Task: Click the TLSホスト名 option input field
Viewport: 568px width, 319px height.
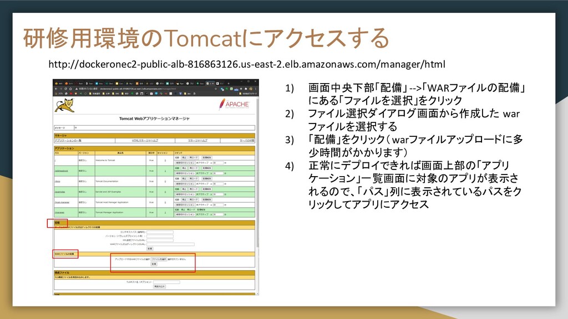Action: coord(166,282)
